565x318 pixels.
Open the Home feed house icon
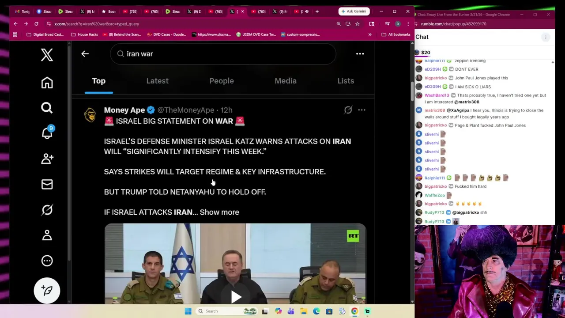(47, 83)
